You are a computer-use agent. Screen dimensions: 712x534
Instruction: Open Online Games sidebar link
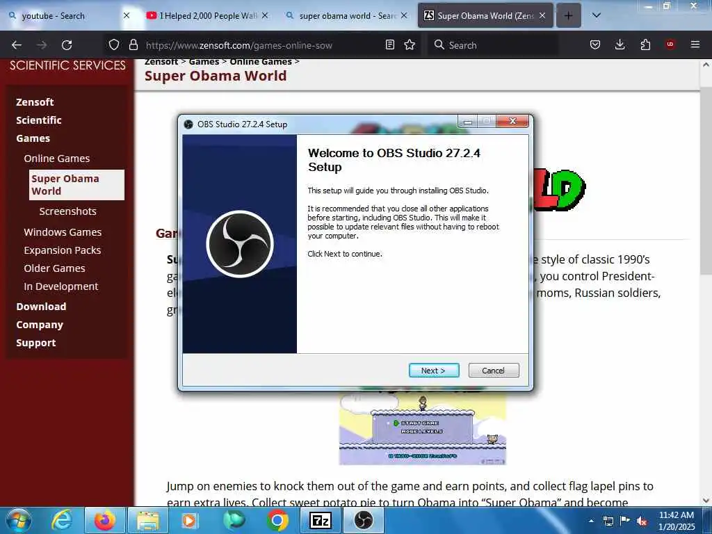[57, 159]
